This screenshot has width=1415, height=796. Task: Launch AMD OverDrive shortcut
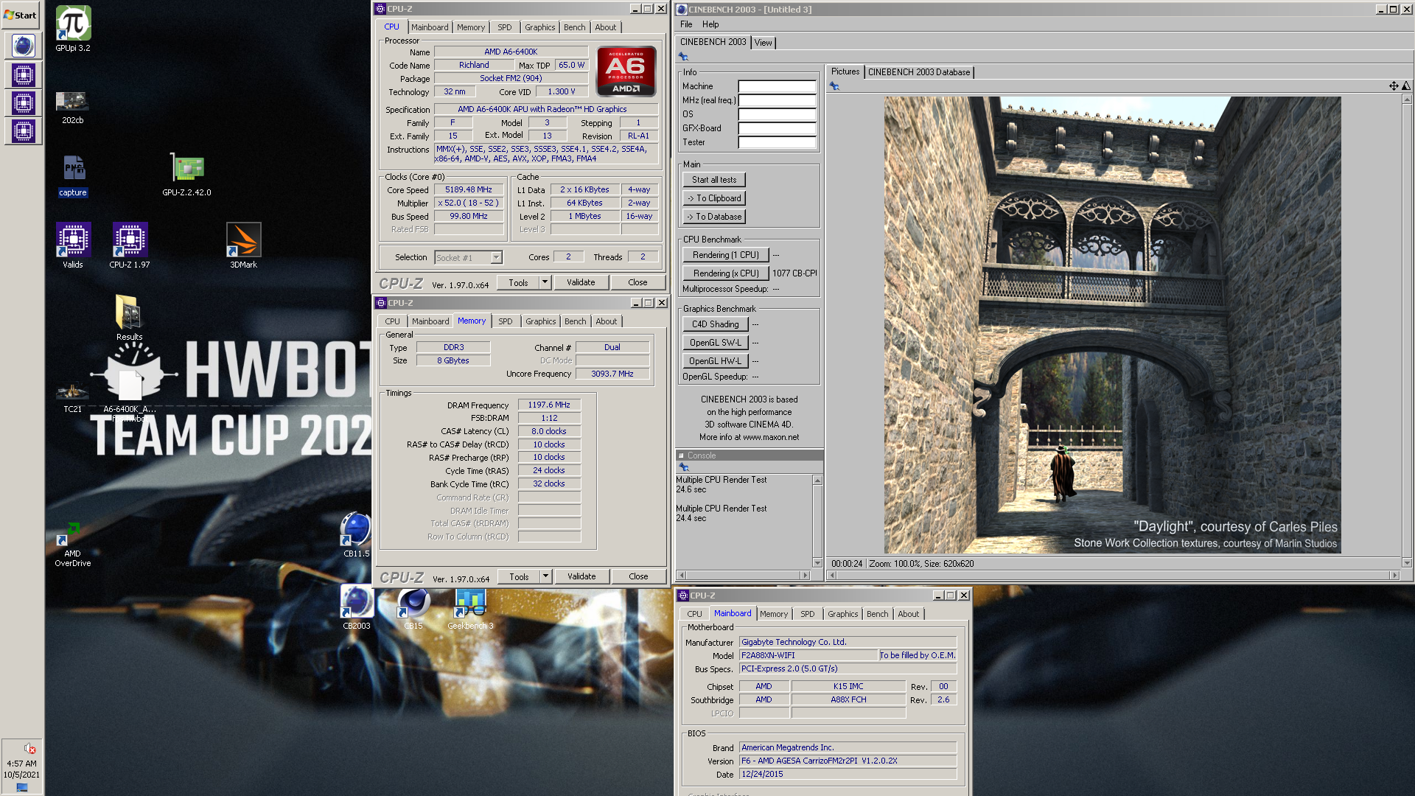pyautogui.click(x=73, y=545)
